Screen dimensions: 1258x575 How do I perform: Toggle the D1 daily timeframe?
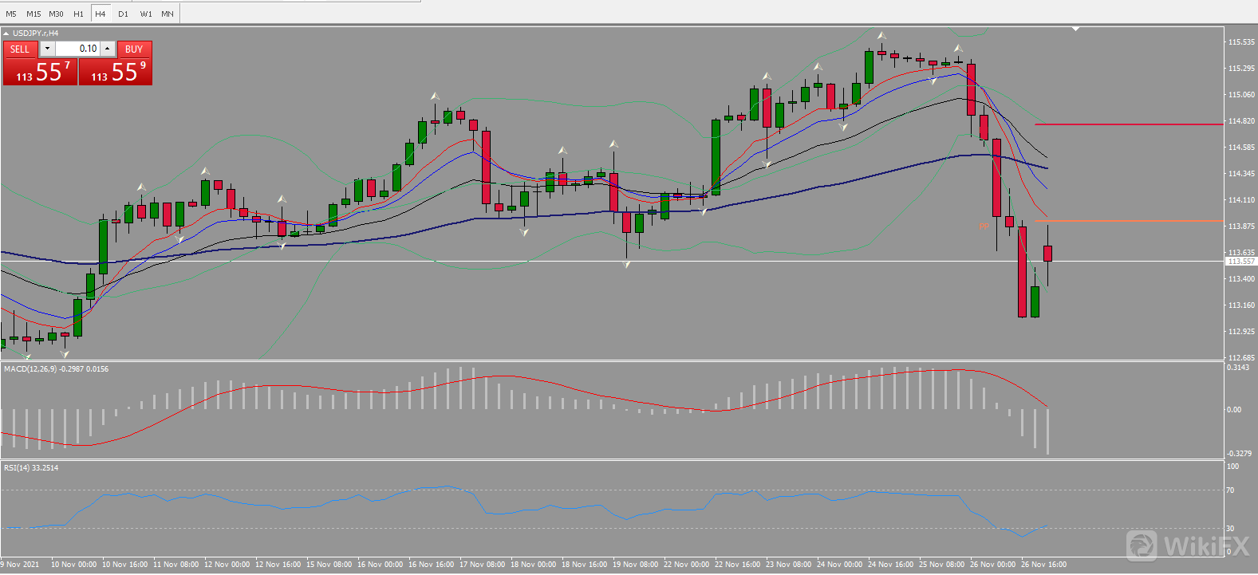(x=123, y=14)
